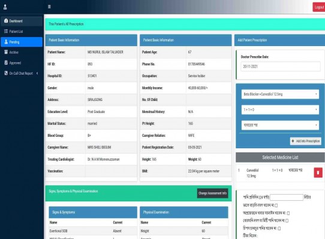Click Add into Prescription button

(x=306, y=141)
